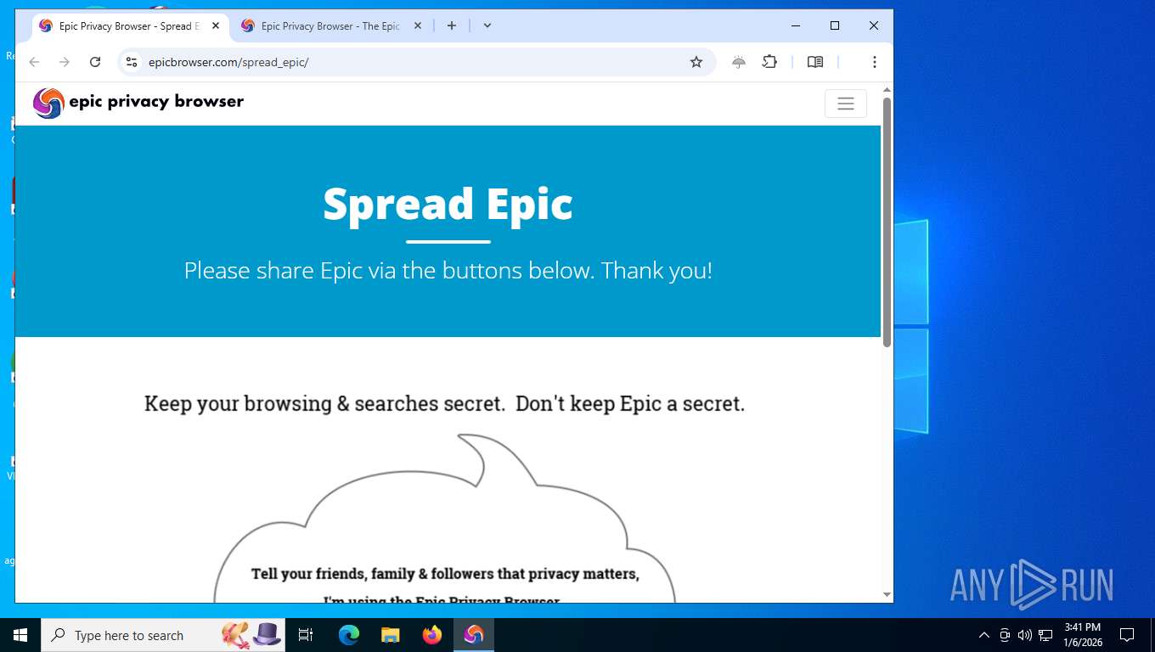Click the 'Tell your friends, family & followers' text

tap(445, 574)
